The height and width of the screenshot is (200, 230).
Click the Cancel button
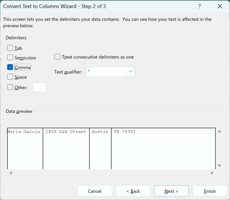95,191
